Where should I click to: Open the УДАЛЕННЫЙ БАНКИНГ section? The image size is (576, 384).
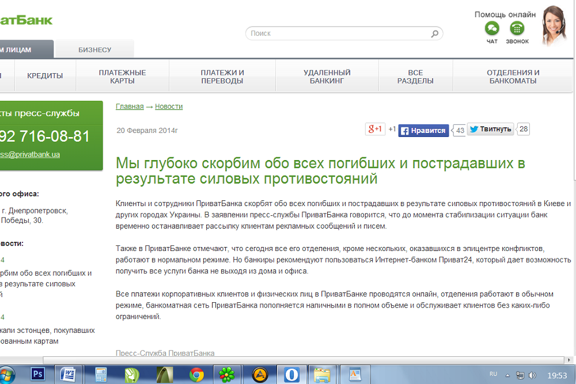(x=327, y=77)
